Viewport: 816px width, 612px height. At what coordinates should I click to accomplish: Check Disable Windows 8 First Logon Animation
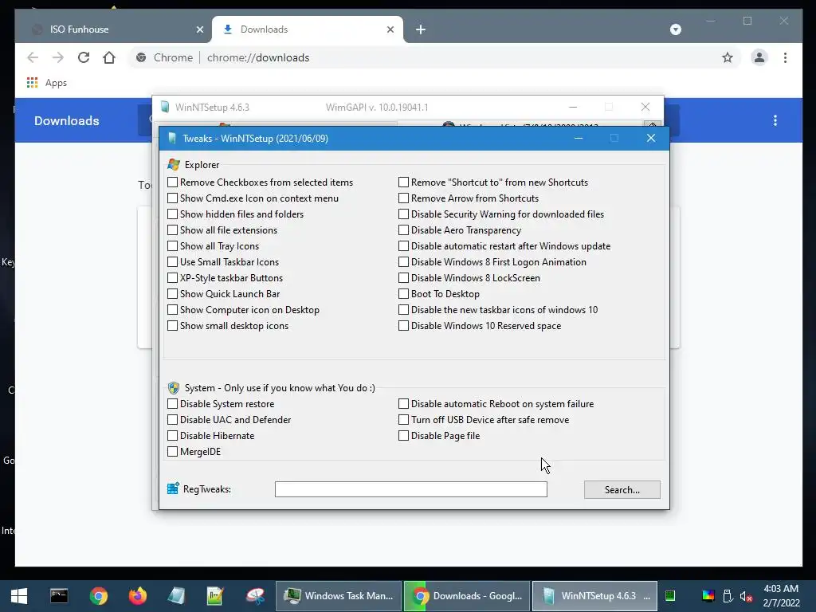492,261
